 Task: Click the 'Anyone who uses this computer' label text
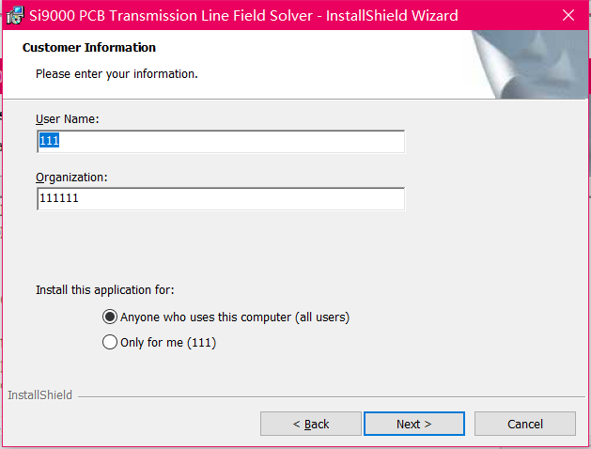click(x=235, y=317)
